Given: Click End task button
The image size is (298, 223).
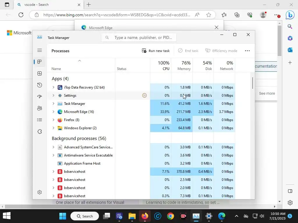Looking at the screenshot, I should tap(188, 51).
